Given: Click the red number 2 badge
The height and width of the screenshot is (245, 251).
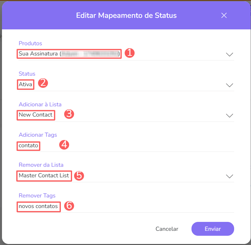Looking at the screenshot, I should 43,83.
